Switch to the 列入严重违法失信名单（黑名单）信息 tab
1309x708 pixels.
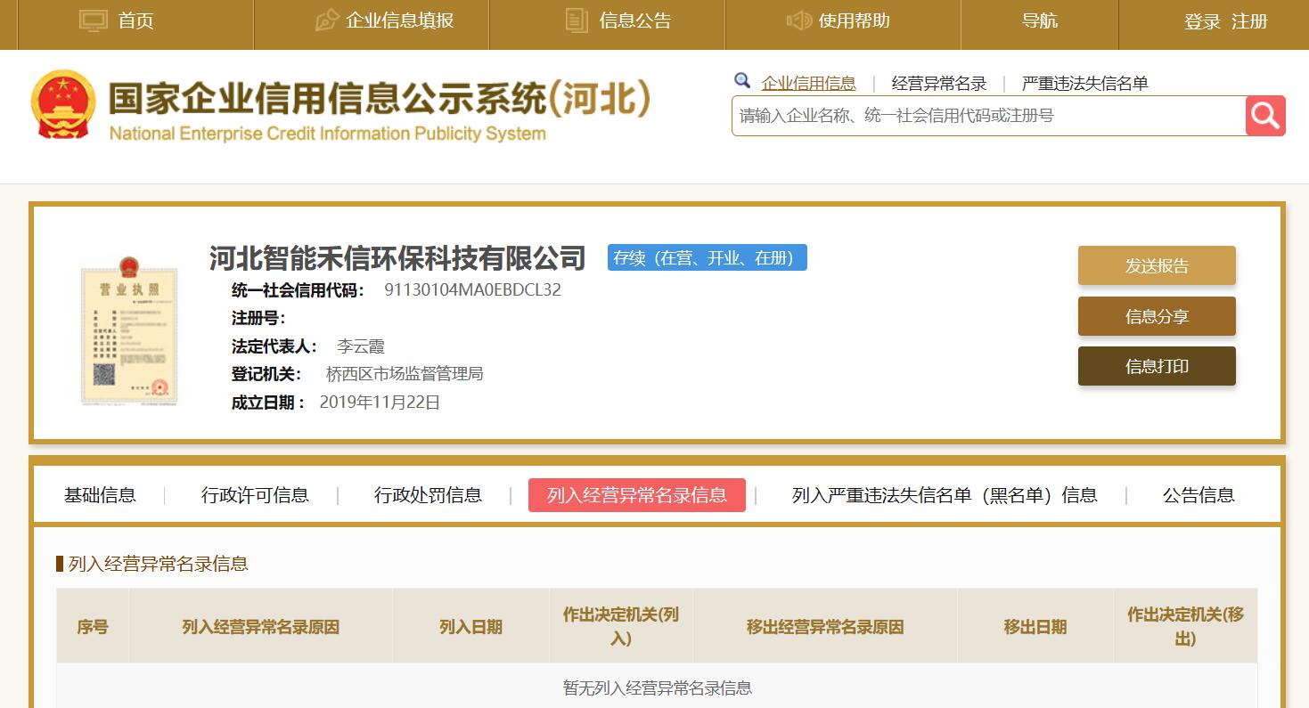coord(945,495)
